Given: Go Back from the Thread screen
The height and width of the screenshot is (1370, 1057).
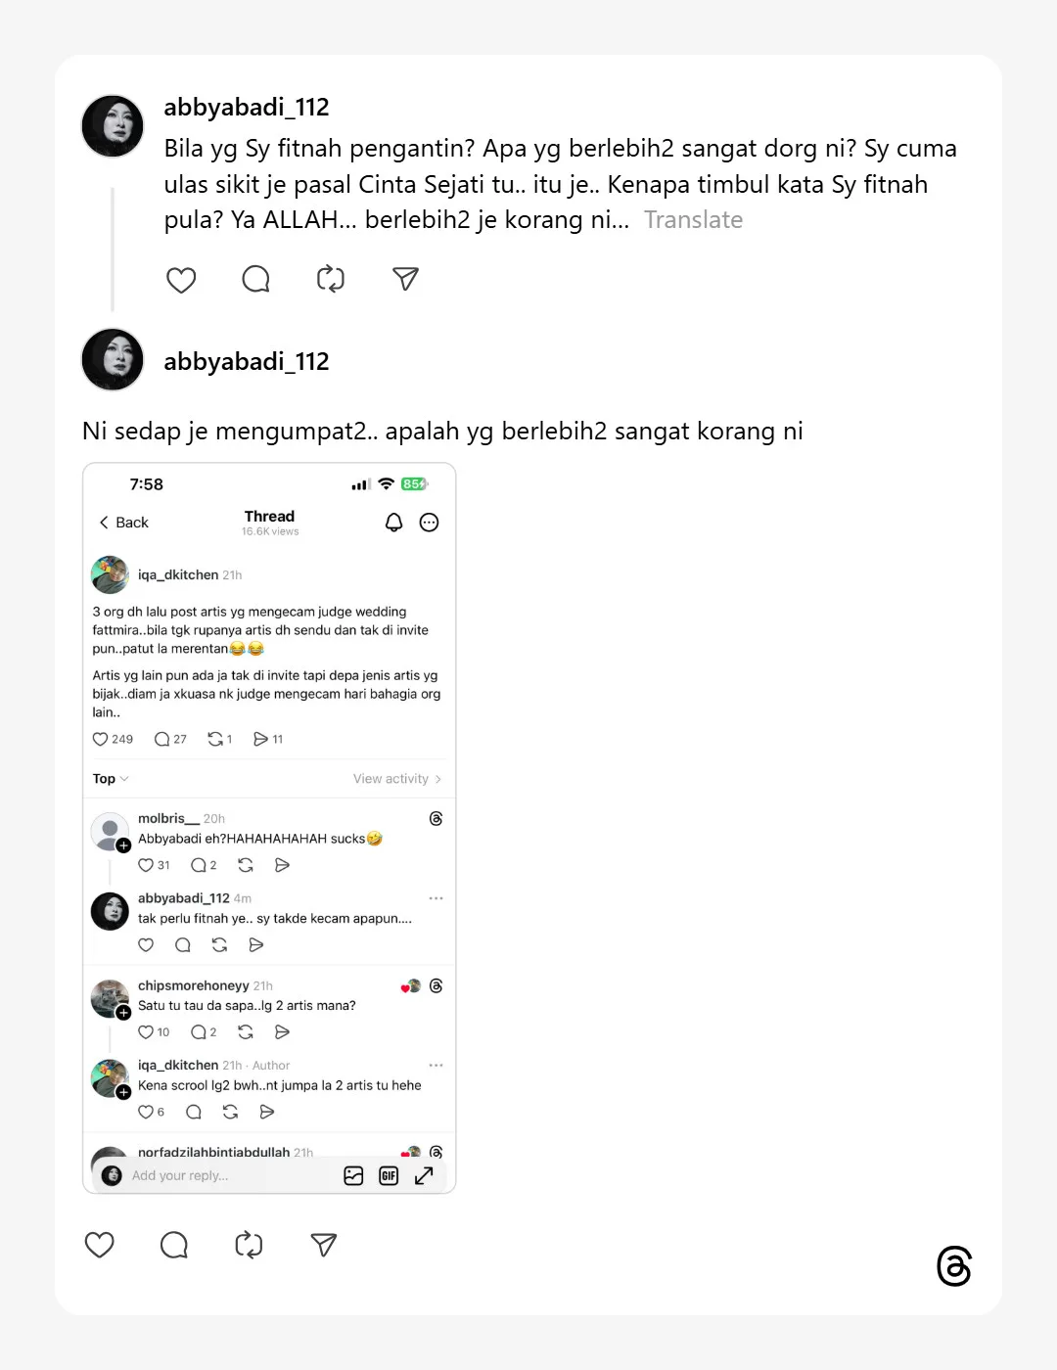Looking at the screenshot, I should [x=123, y=523].
